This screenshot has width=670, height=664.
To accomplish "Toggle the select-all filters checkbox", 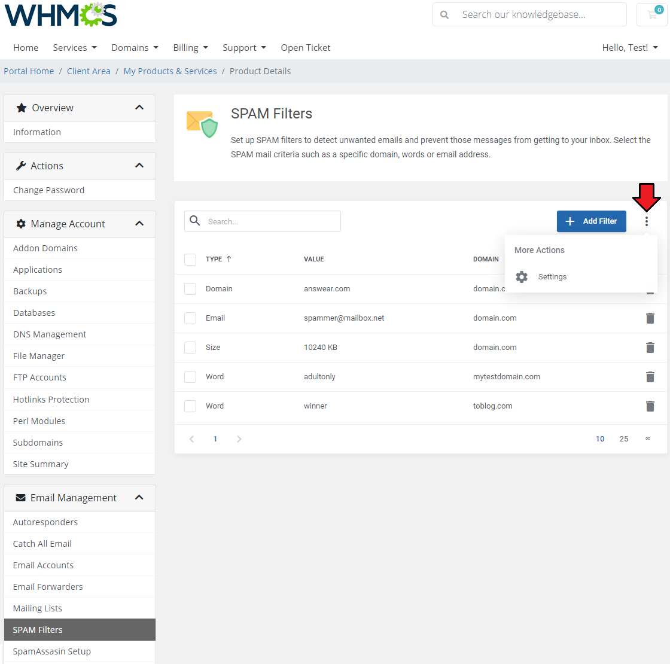I will point(190,260).
